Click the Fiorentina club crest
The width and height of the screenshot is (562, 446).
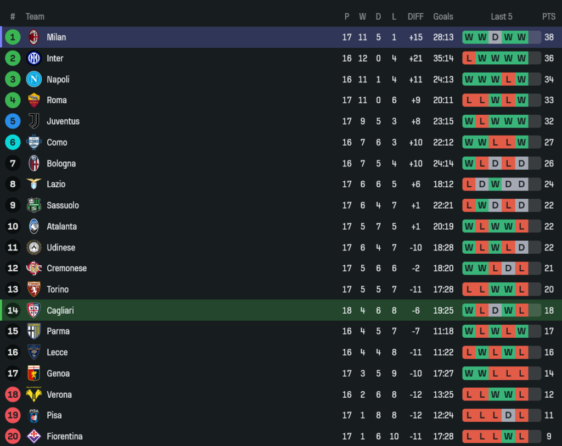[34, 436]
